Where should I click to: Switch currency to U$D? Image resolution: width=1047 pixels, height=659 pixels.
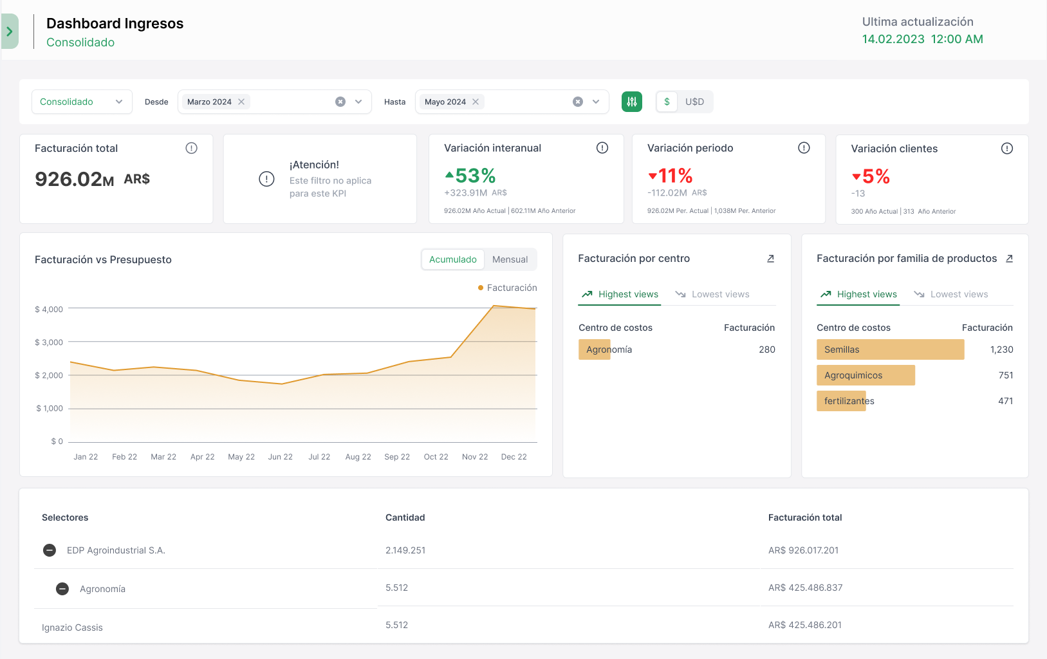694,102
